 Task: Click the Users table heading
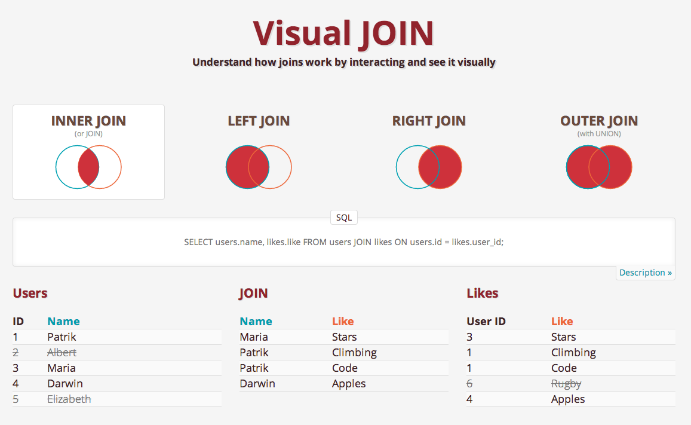pyautogui.click(x=30, y=293)
